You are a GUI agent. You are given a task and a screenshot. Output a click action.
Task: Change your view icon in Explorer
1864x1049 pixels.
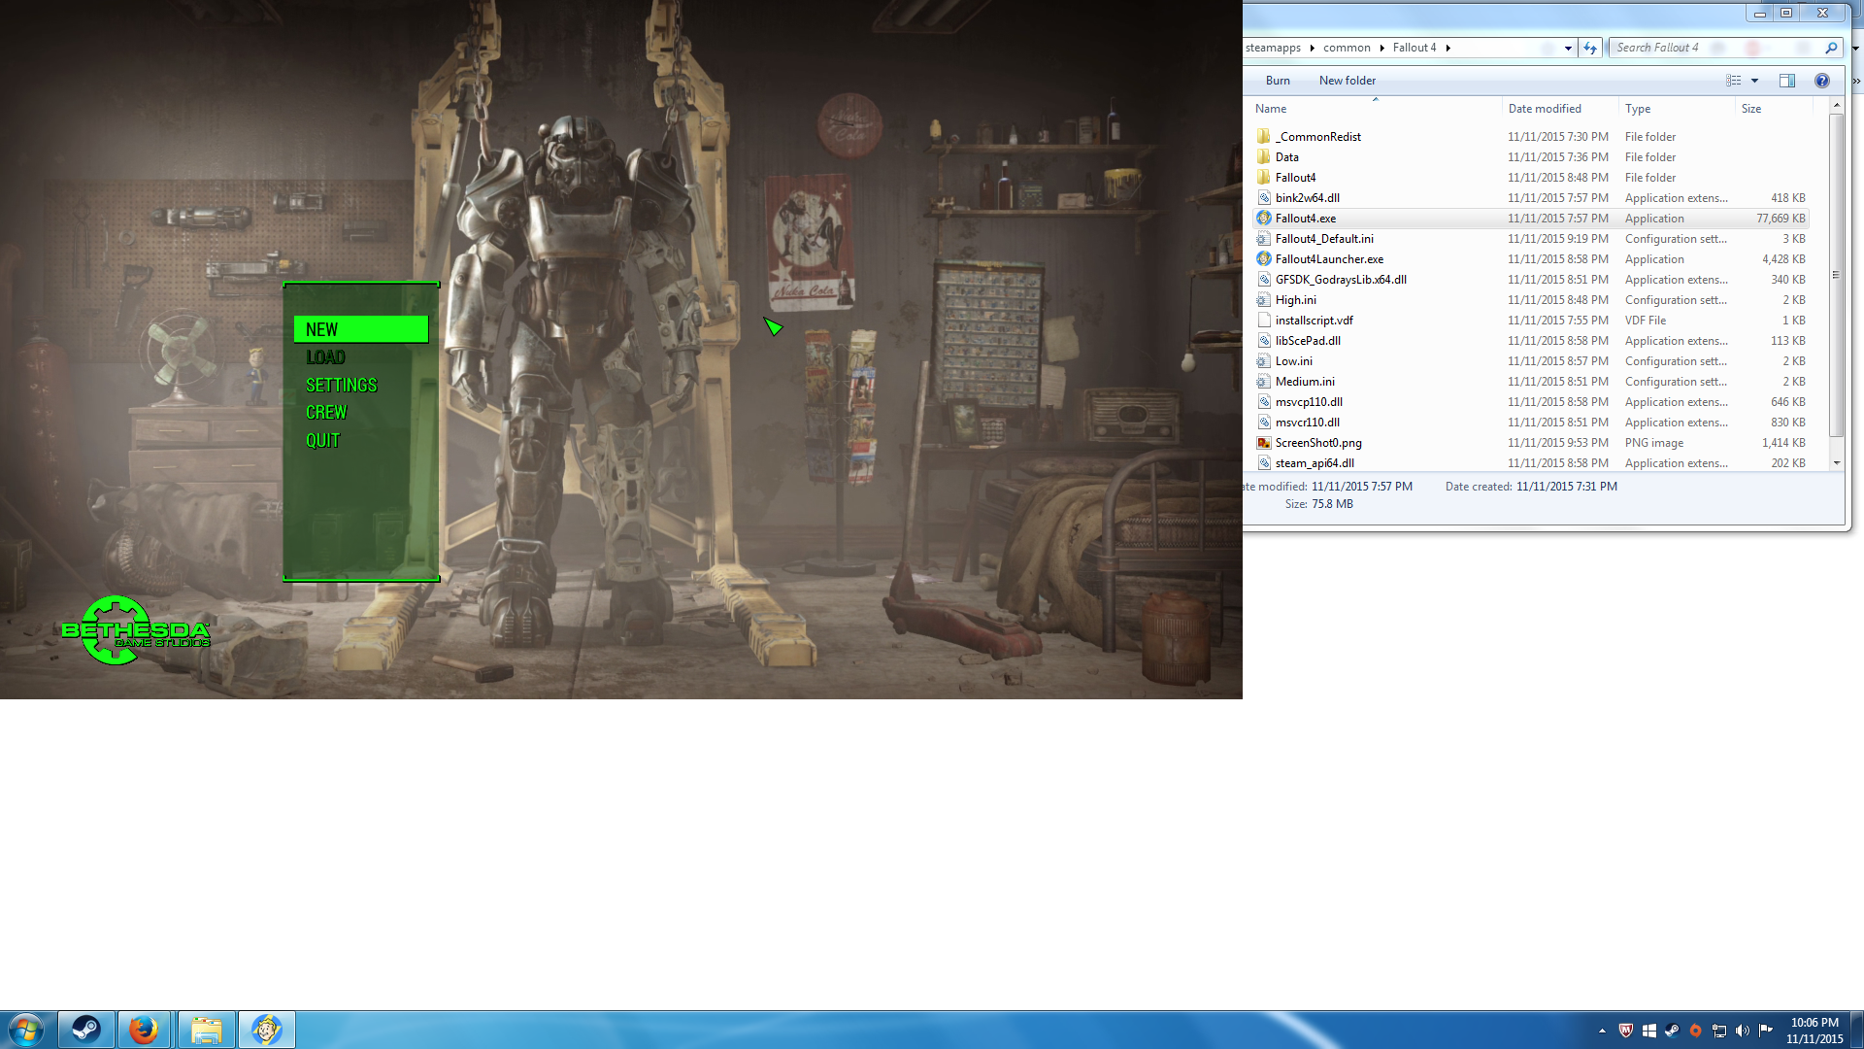(x=1734, y=81)
